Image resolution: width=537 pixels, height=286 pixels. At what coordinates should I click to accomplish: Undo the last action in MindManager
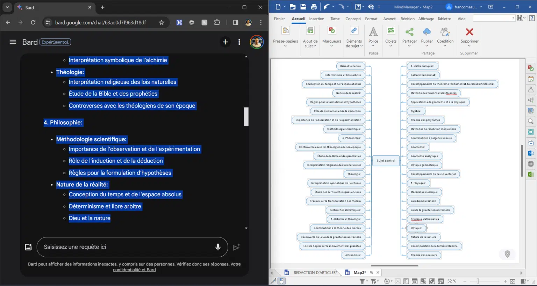pyautogui.click(x=326, y=7)
